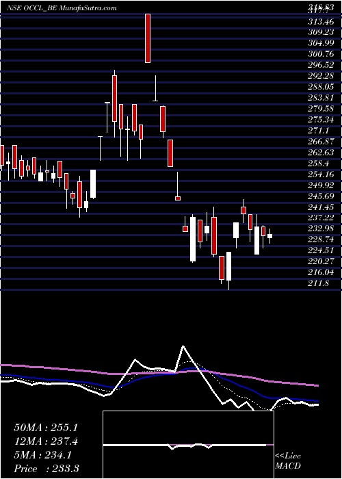The height and width of the screenshot is (479, 342).
Task: Click the tallest red candle at chart top
Action: click(x=148, y=38)
